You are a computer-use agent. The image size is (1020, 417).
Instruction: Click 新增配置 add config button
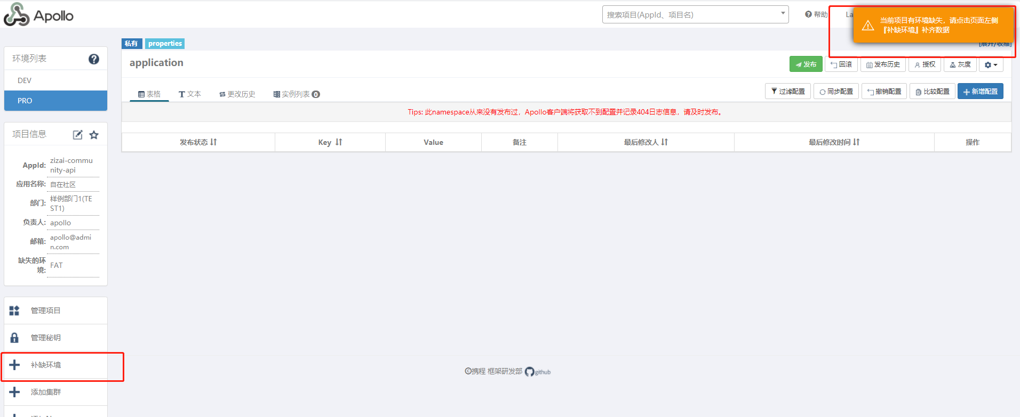click(x=981, y=91)
